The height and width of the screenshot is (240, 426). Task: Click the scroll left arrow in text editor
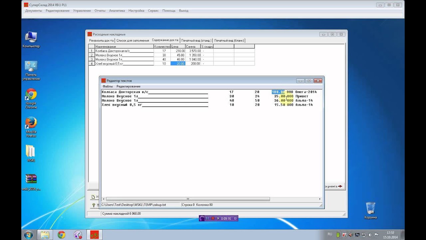click(104, 199)
